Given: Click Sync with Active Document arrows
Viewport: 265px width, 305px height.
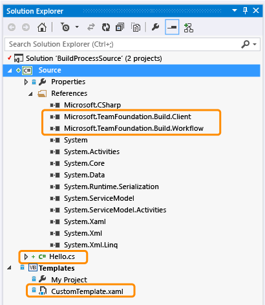Looking at the screenshot, I should click(x=91, y=27).
